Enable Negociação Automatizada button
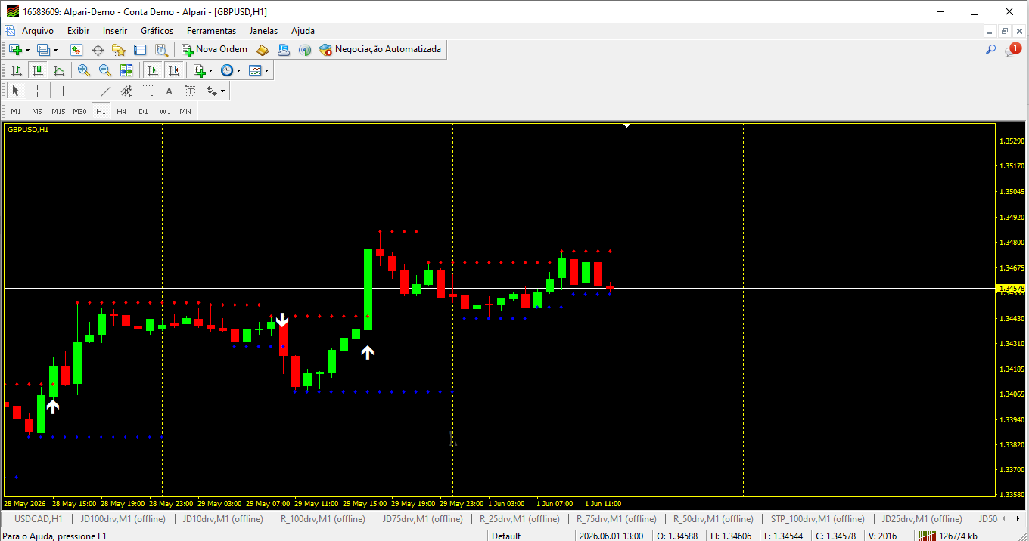The height and width of the screenshot is (541, 1029). click(x=381, y=49)
